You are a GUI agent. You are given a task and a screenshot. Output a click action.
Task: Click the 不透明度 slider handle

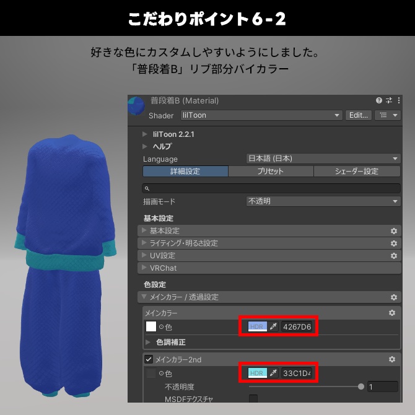click(x=360, y=387)
